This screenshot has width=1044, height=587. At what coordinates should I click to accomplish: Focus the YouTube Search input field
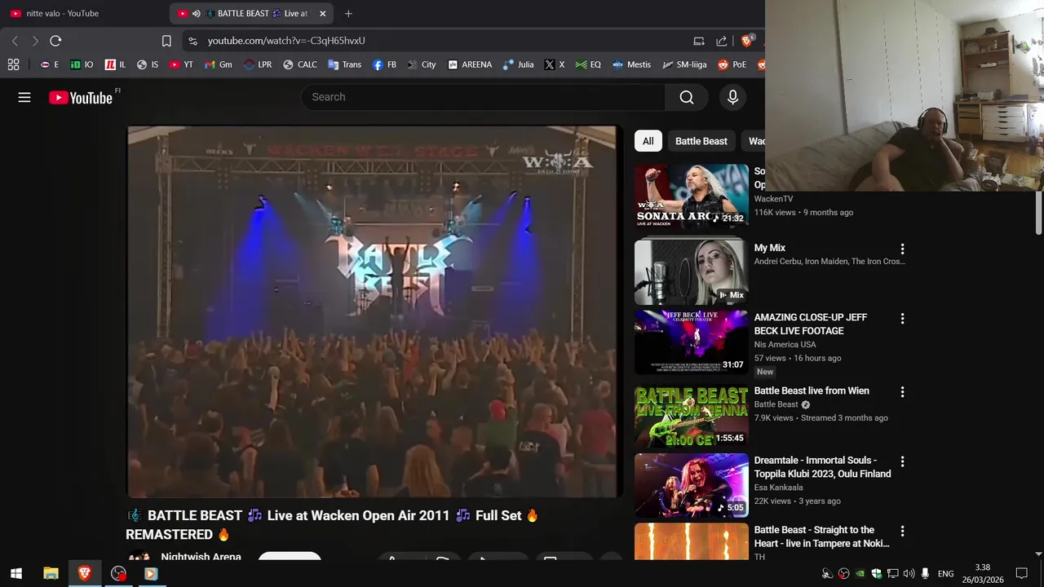pos(484,97)
